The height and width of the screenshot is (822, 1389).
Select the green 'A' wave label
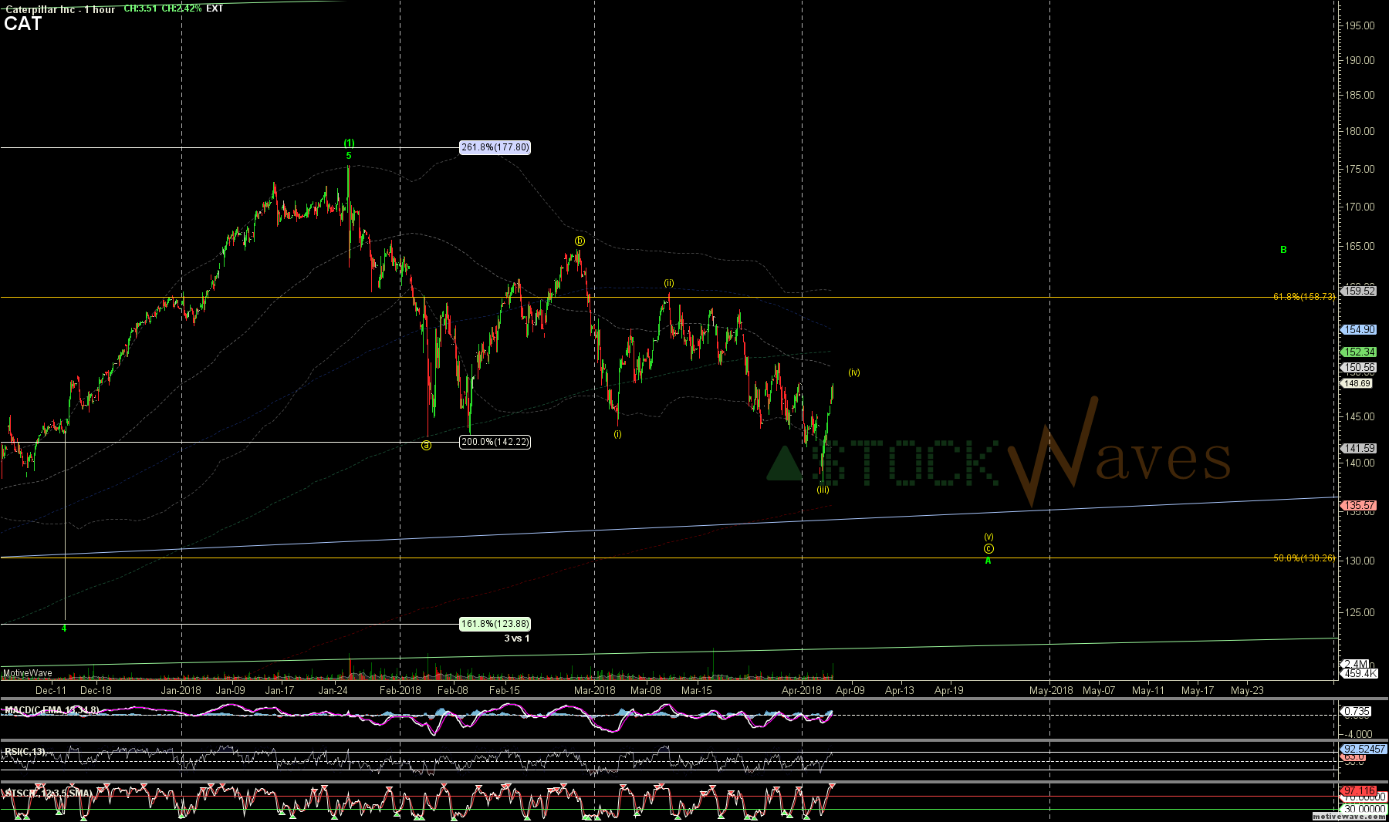click(988, 561)
